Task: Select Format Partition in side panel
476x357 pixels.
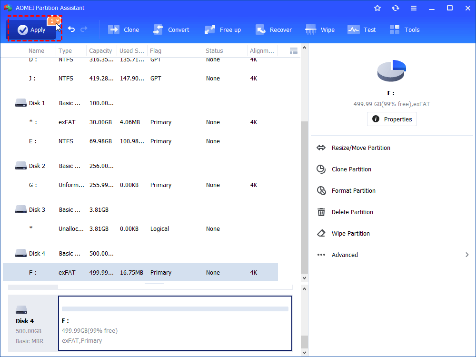Action: click(353, 191)
